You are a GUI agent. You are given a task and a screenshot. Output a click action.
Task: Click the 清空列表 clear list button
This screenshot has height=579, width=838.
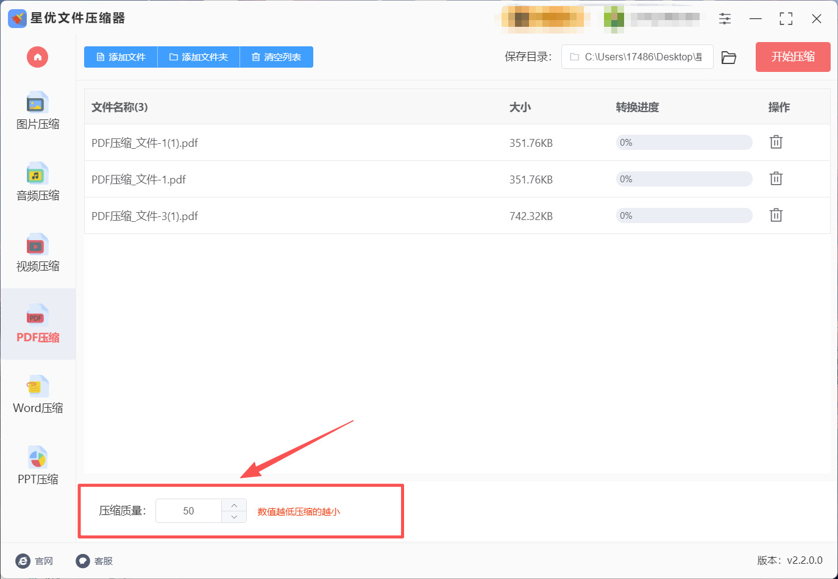[277, 57]
